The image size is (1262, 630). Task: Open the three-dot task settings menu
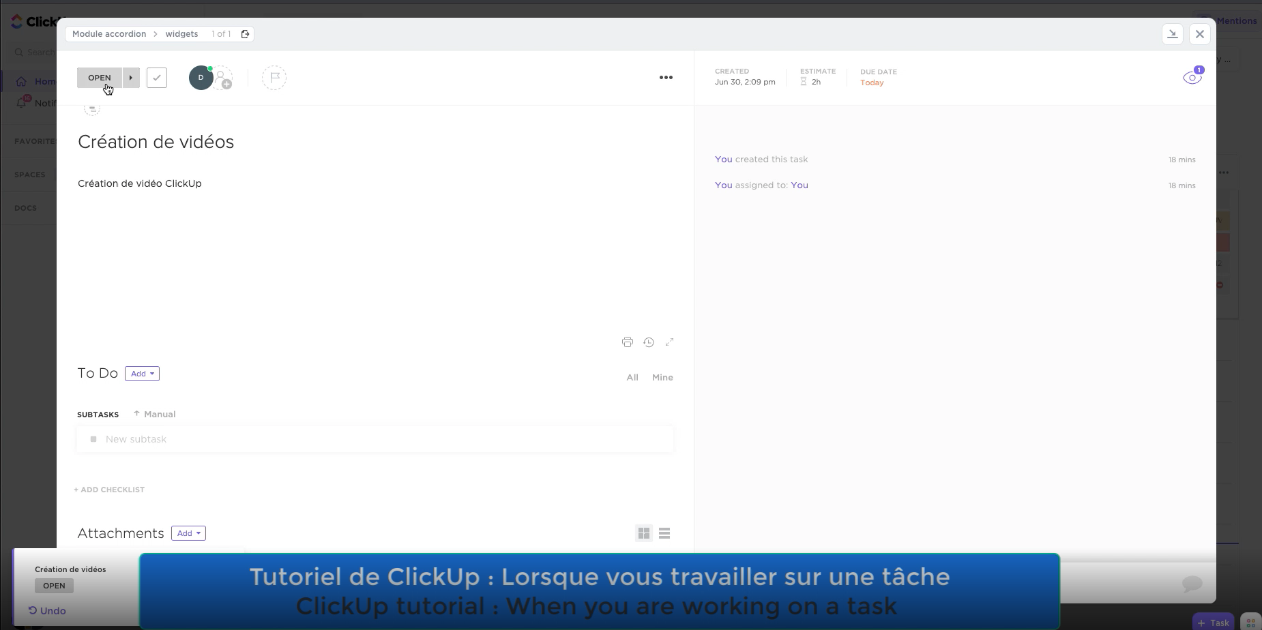[x=666, y=78]
